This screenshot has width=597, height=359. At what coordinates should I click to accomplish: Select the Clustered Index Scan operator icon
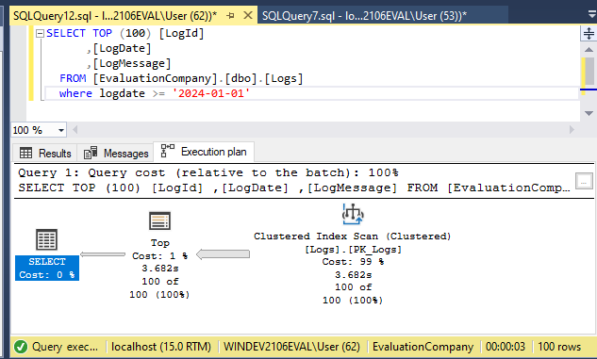pyautogui.click(x=353, y=214)
